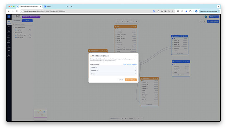The image size is (227, 130).
Task: Open the Logic section in sidebar
Action: (9, 27)
